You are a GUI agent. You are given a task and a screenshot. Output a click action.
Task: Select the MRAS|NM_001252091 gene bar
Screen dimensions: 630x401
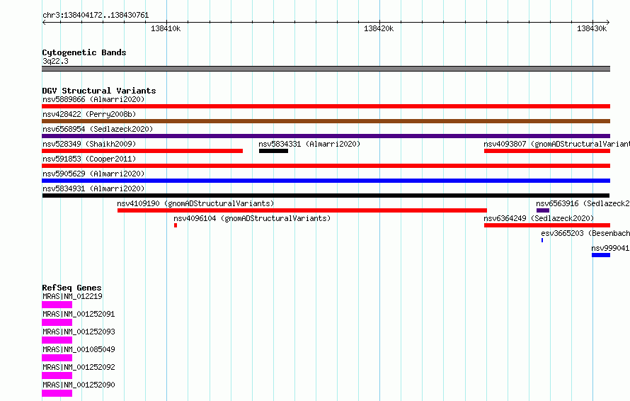click(x=57, y=322)
